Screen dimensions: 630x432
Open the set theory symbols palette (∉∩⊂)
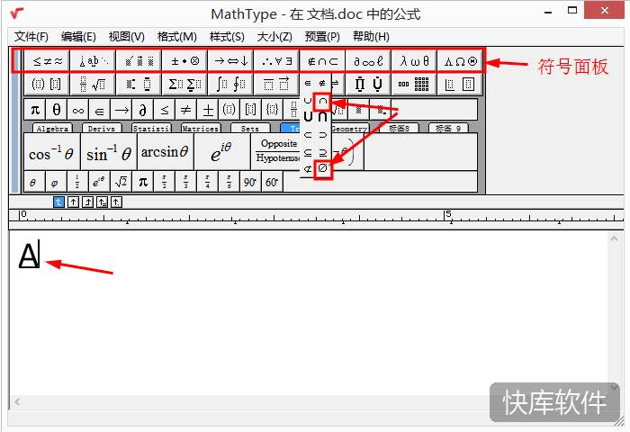[x=322, y=61]
